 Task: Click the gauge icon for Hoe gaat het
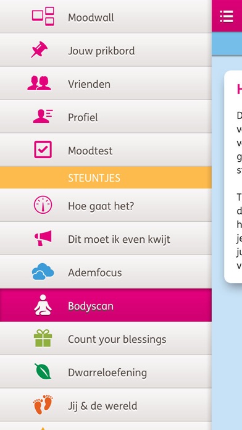(43, 205)
